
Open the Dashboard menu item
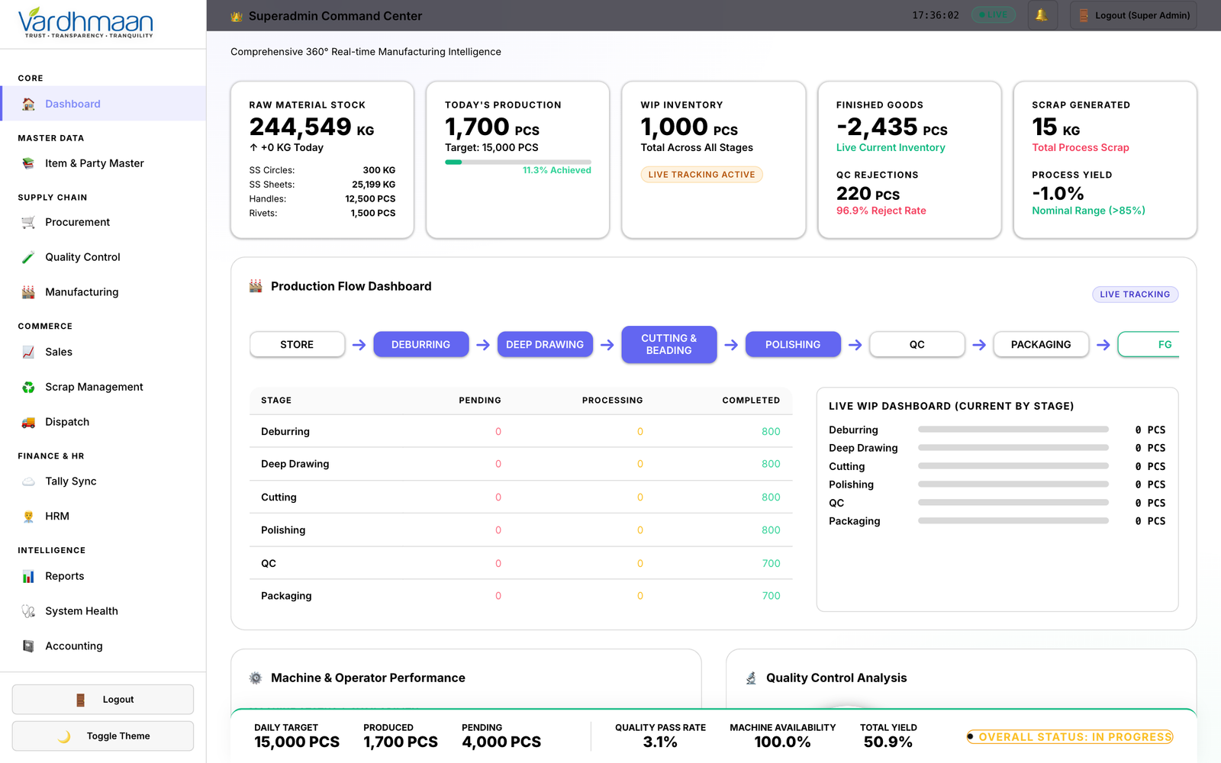pyautogui.click(x=103, y=104)
